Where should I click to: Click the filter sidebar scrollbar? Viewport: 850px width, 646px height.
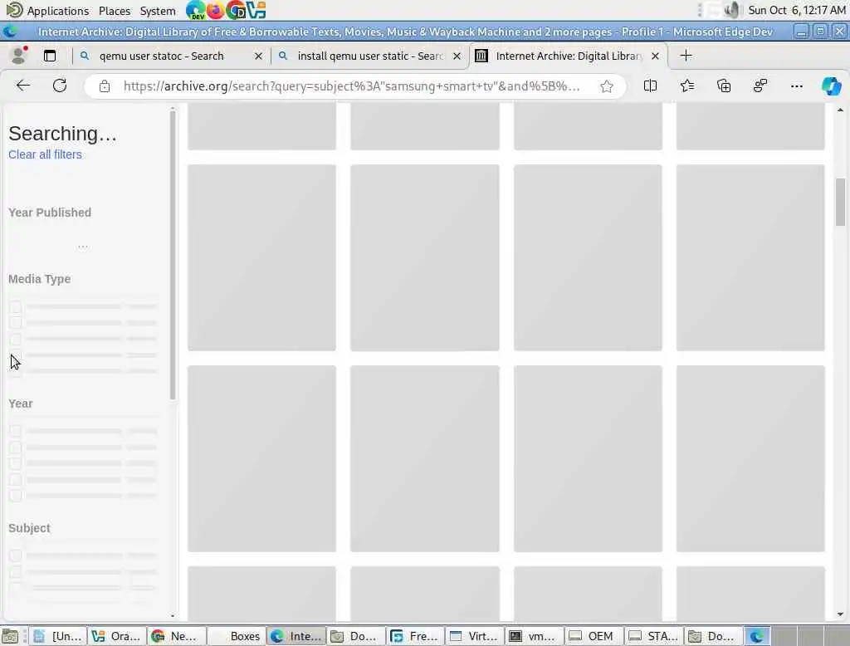point(173,256)
